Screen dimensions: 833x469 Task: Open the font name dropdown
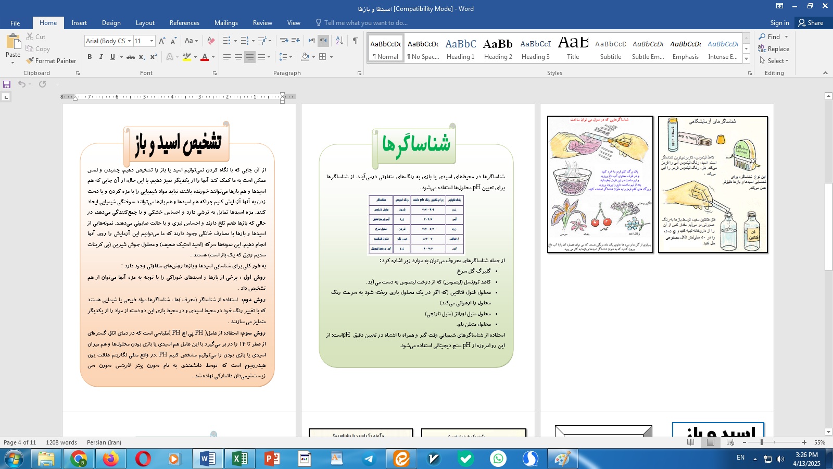click(x=129, y=41)
